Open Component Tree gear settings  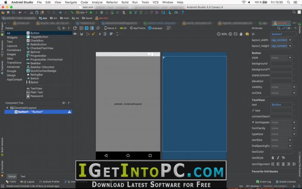pyautogui.click(x=63, y=103)
